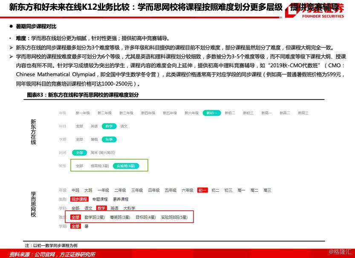
Task: Toggle red 全部 chip in 学而思网校 学期 row
Action: tap(75, 226)
